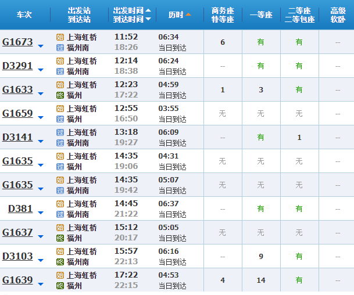Click the blue pass-through icon beside 上海虹桥 for D3141
Viewport: 354px width, 295px height.
60,132
